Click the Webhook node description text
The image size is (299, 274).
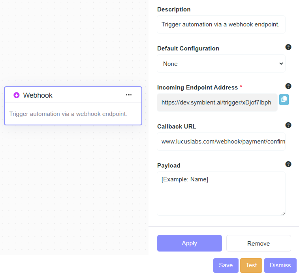click(x=68, y=114)
